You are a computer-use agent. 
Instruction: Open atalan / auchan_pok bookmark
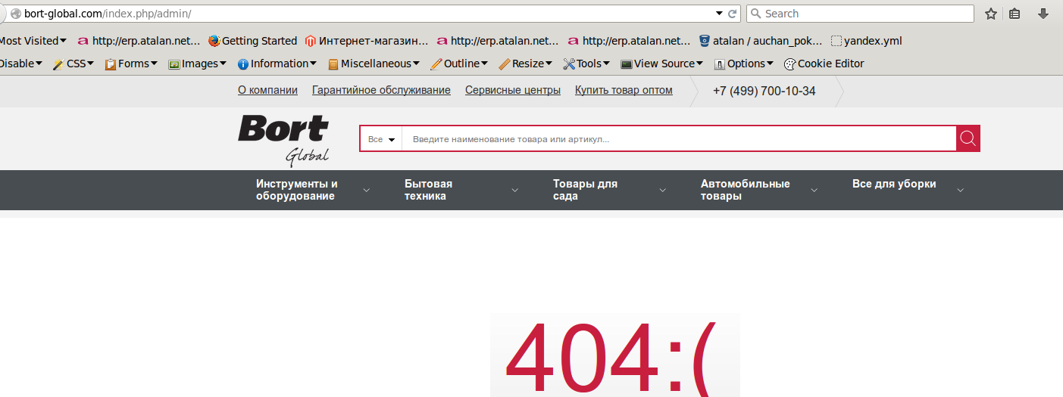tap(761, 41)
